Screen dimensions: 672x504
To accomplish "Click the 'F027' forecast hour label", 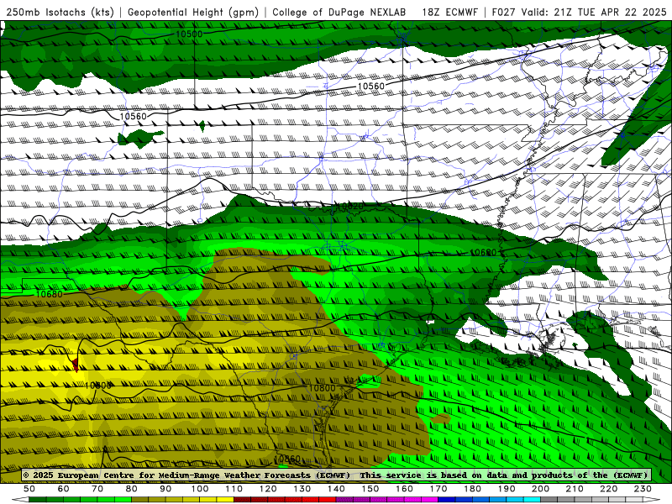I will 503,12.
